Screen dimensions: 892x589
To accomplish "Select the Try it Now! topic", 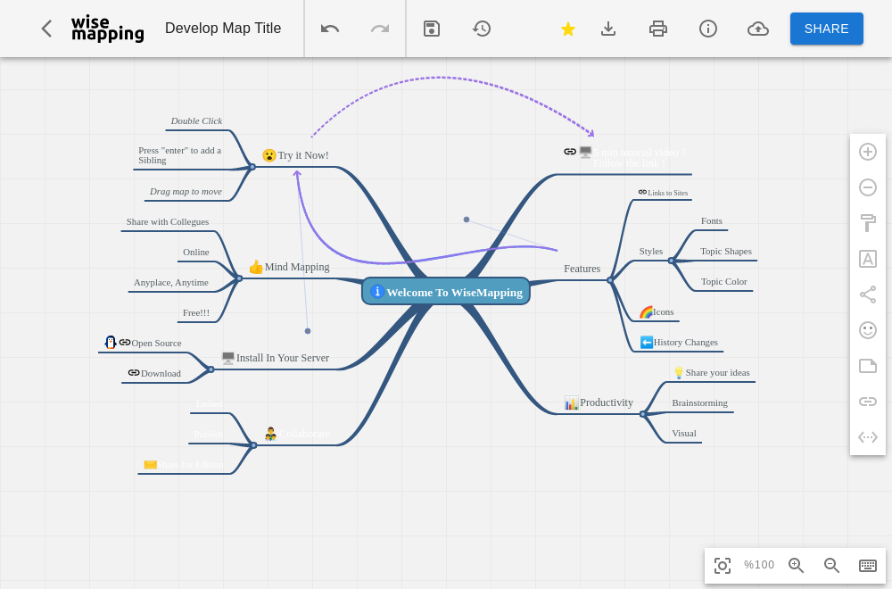I will click(303, 155).
